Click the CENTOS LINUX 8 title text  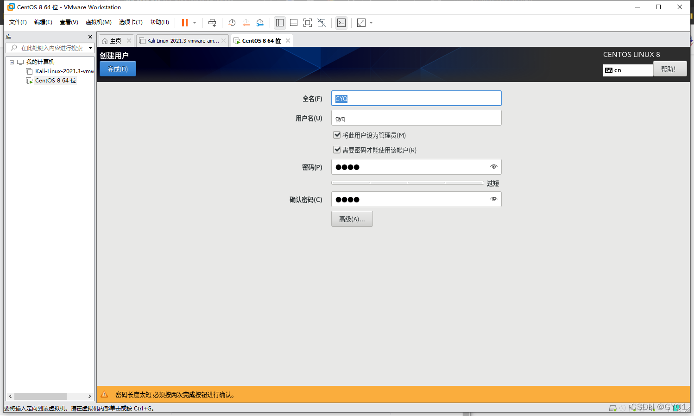pyautogui.click(x=631, y=55)
